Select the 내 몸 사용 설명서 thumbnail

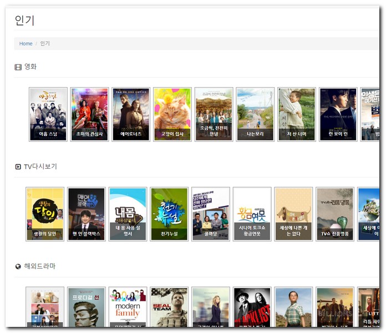click(x=128, y=214)
